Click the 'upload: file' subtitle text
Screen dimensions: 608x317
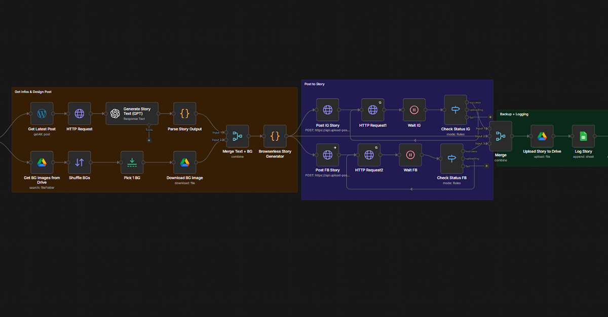[542, 157]
